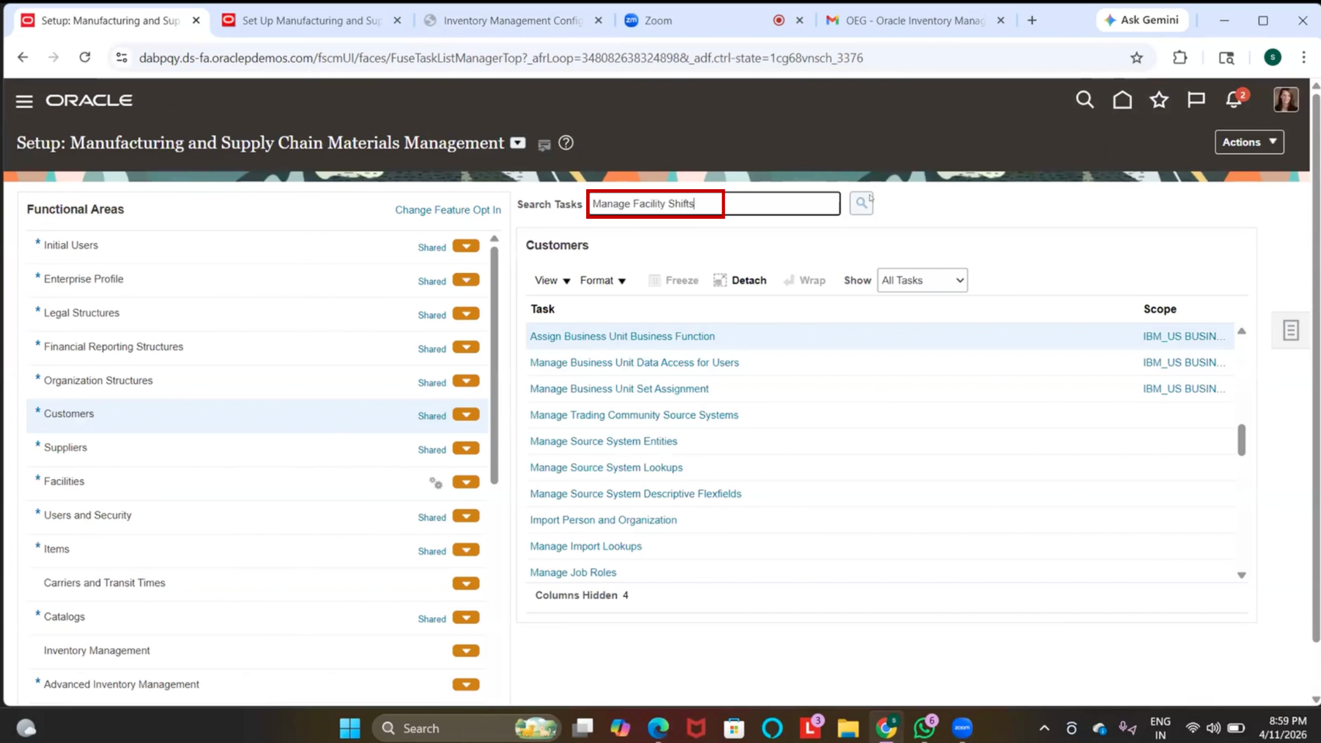This screenshot has width=1321, height=743.
Task: Open the View menu in the task table
Action: tap(552, 281)
